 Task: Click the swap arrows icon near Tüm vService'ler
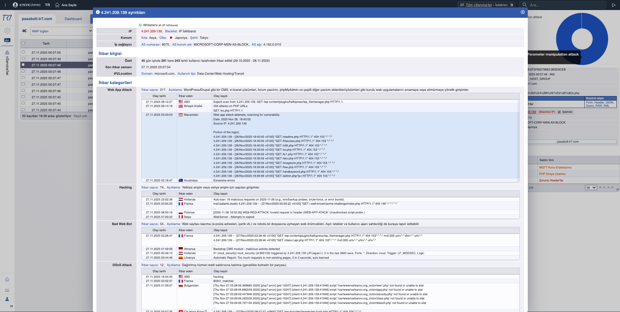pyautogui.click(x=462, y=5)
